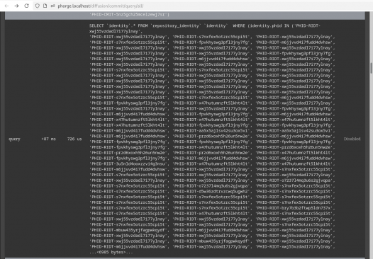373x259 pixels.
Task: Click the vertical scrollbar thumb
Action: click(371, 69)
